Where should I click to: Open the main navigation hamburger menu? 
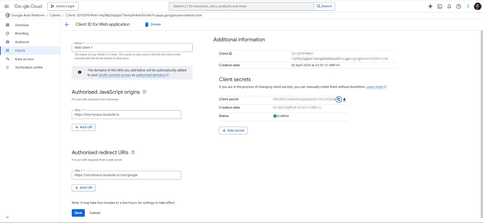7,6
